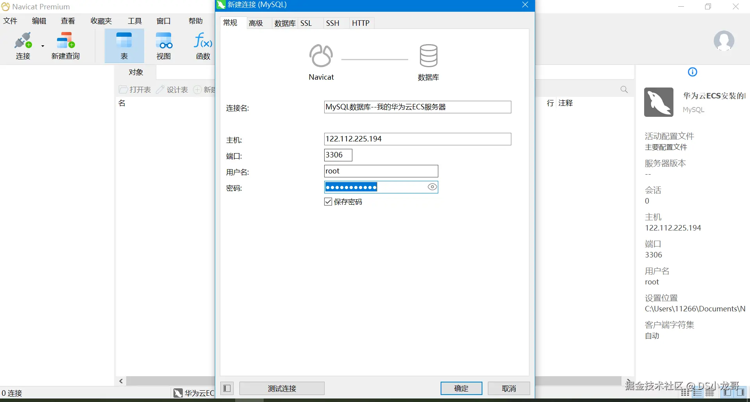Screen dimensions: 750x402
Task: Switch to the Database (数据库) tab
Action: pyautogui.click(x=285, y=23)
